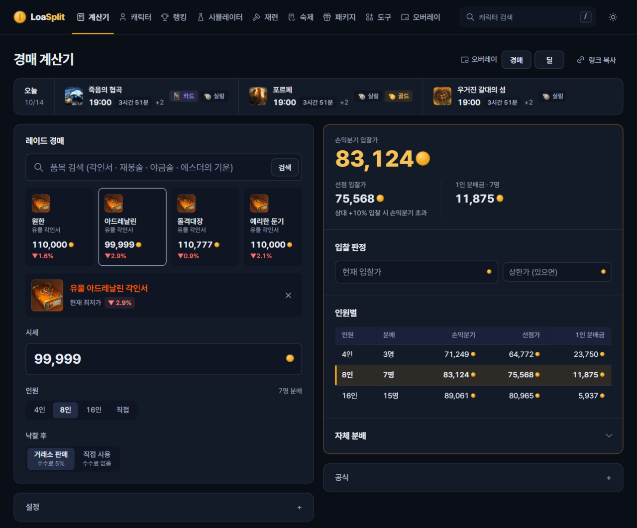Click the 검색 button

pyautogui.click(x=285, y=167)
